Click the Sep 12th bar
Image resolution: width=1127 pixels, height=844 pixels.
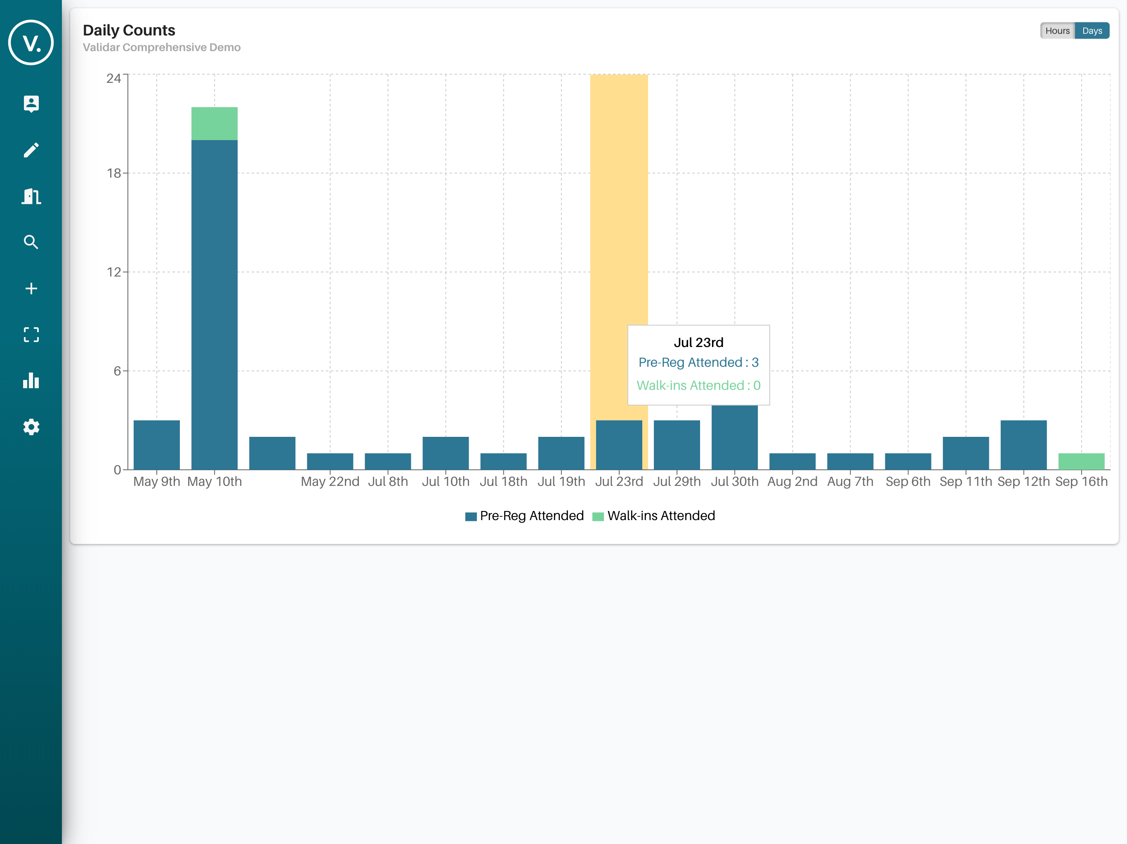[x=1023, y=445]
